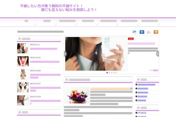
Task: Open first category link in right sidebar
Action: (x=146, y=85)
